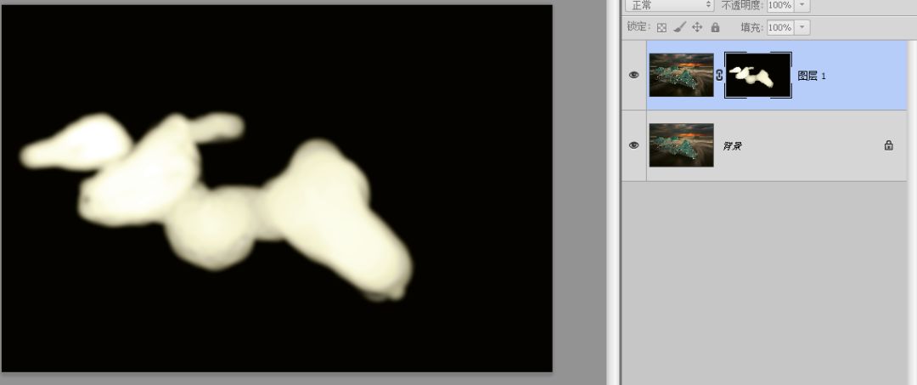Select the layer named 图层 1
The width and height of the screenshot is (917, 385).
tap(812, 76)
